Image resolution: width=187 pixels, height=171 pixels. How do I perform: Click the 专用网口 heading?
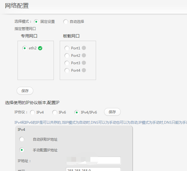29,36
